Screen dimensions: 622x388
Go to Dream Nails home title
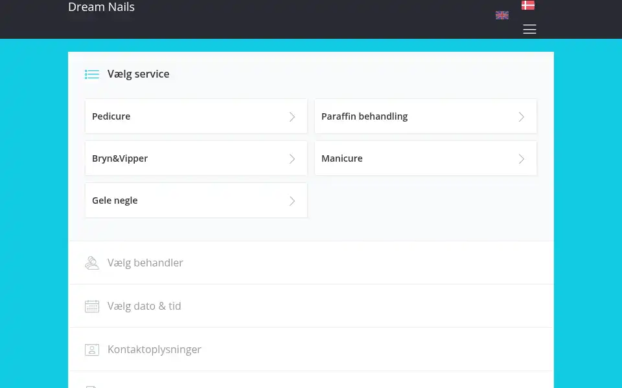click(102, 6)
